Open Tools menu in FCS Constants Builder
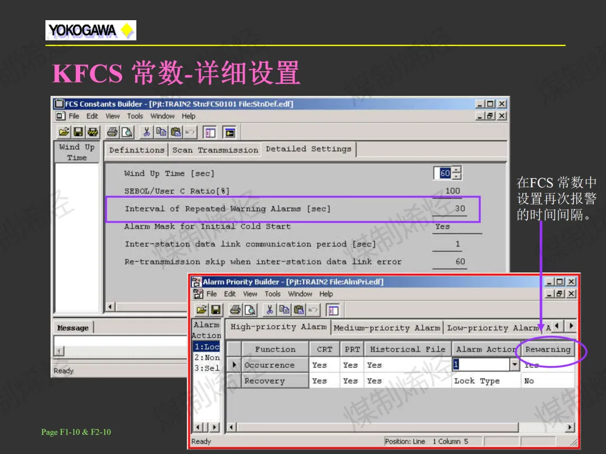Viewport: 606px width, 454px height. point(135,116)
